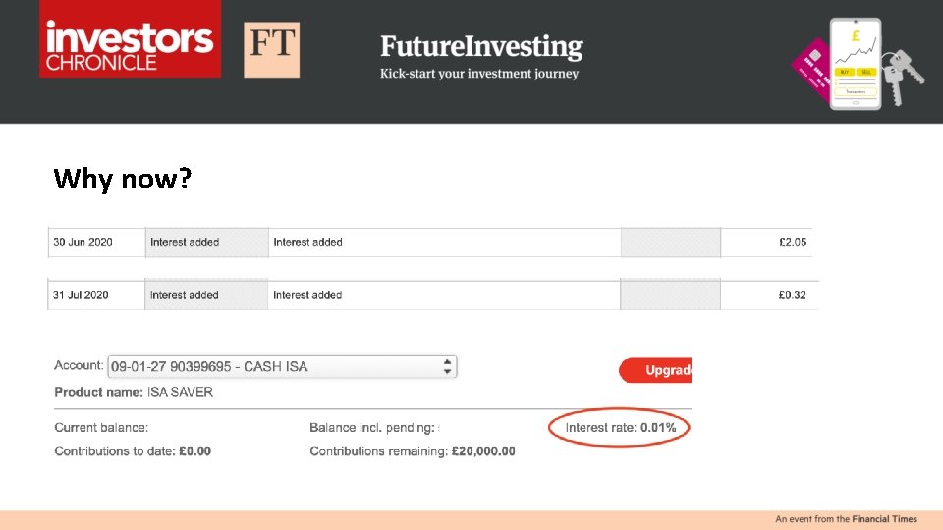Click the stepper arrows on the account selector
The width and height of the screenshot is (943, 530).
click(x=448, y=366)
